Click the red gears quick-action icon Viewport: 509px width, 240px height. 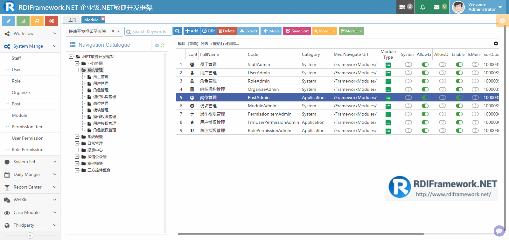tap(51, 21)
